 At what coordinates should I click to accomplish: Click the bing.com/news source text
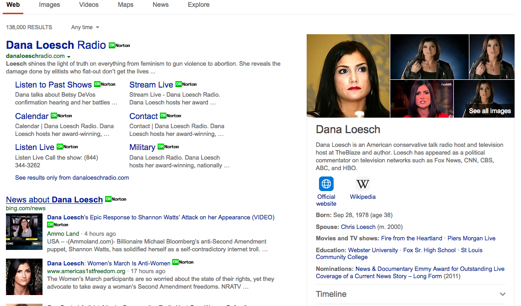coord(26,208)
